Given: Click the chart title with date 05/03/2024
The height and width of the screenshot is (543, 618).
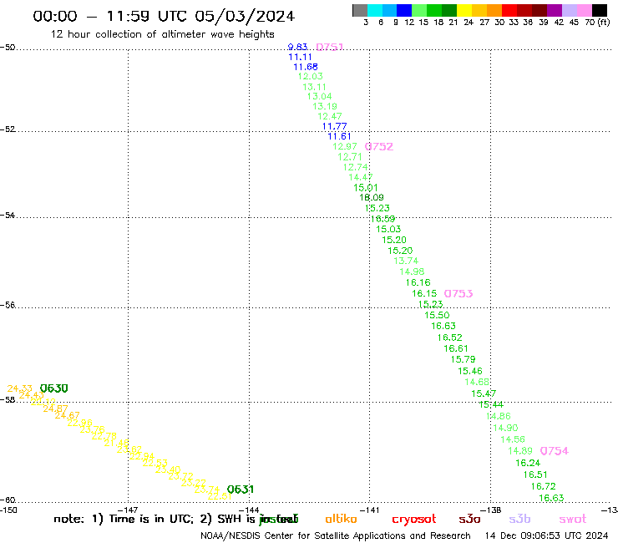Looking at the screenshot, I should [x=164, y=16].
